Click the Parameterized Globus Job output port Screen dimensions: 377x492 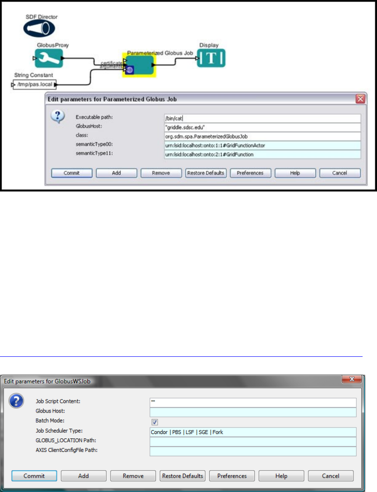[x=153, y=65]
